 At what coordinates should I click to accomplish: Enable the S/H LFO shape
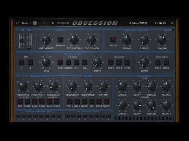[x=76, y=62]
